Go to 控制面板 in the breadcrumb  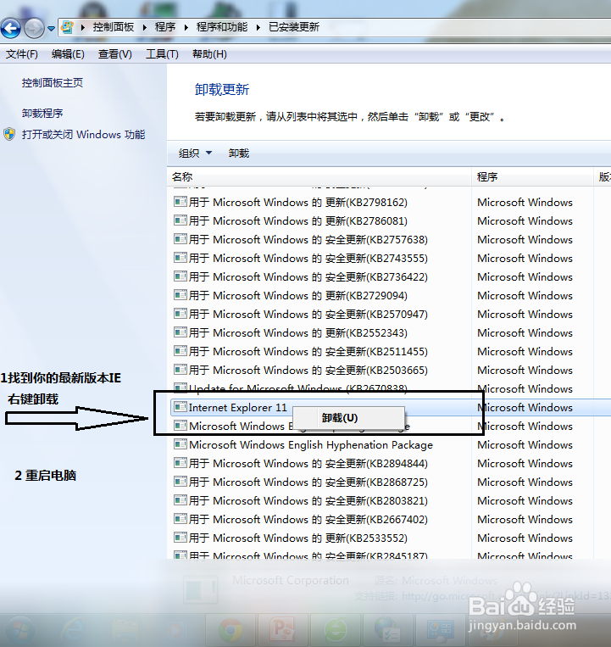coord(114,27)
